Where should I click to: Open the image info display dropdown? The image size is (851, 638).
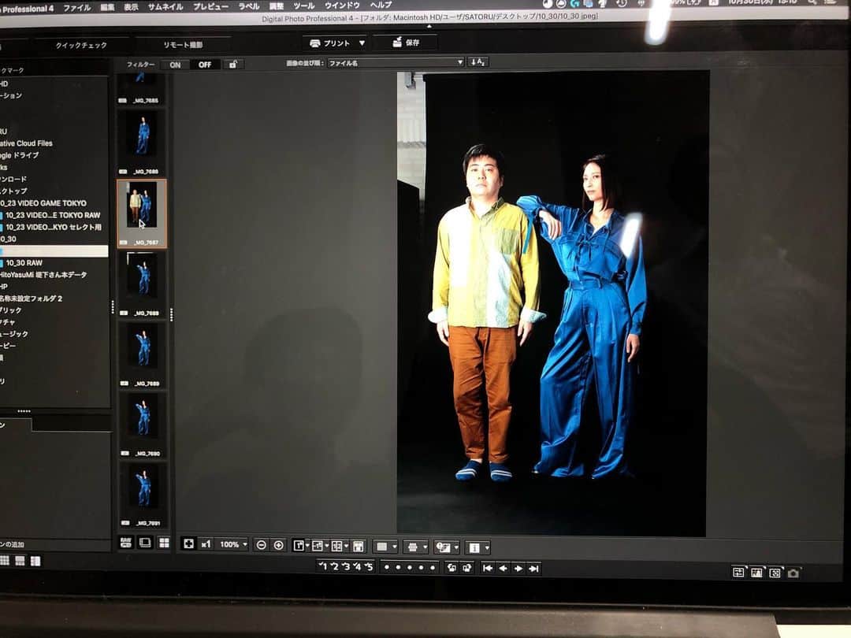coord(478,548)
